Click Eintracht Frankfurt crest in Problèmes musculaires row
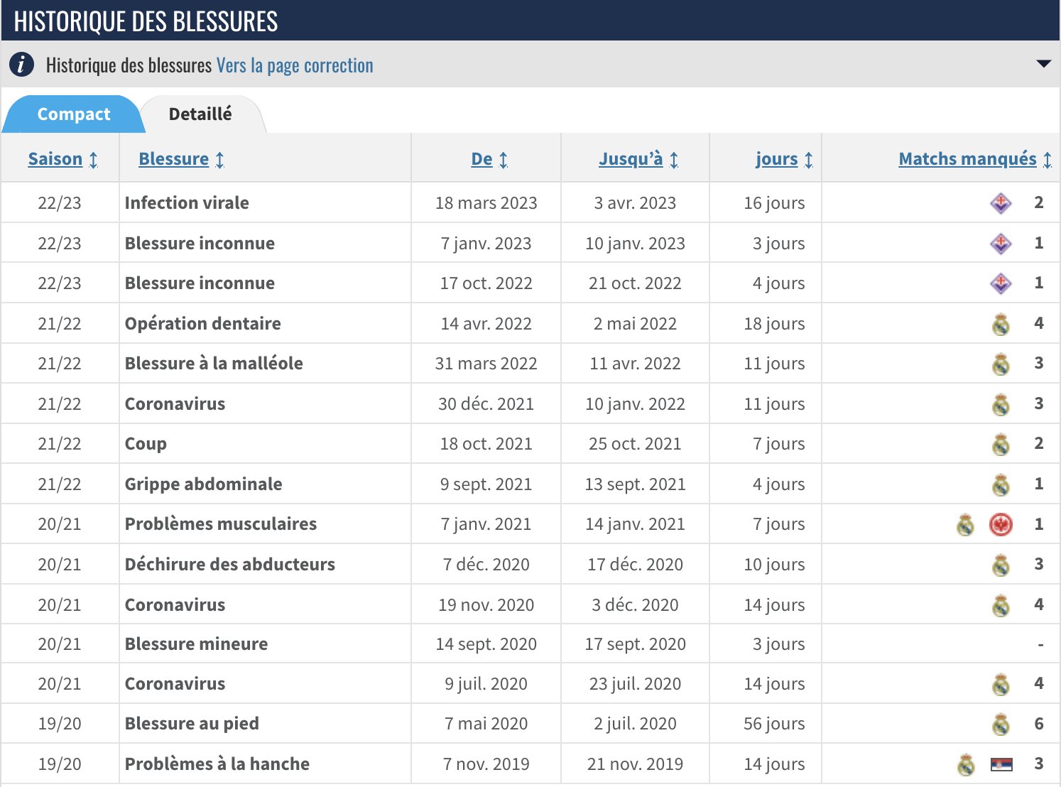1061x787 pixels. coord(1001,525)
